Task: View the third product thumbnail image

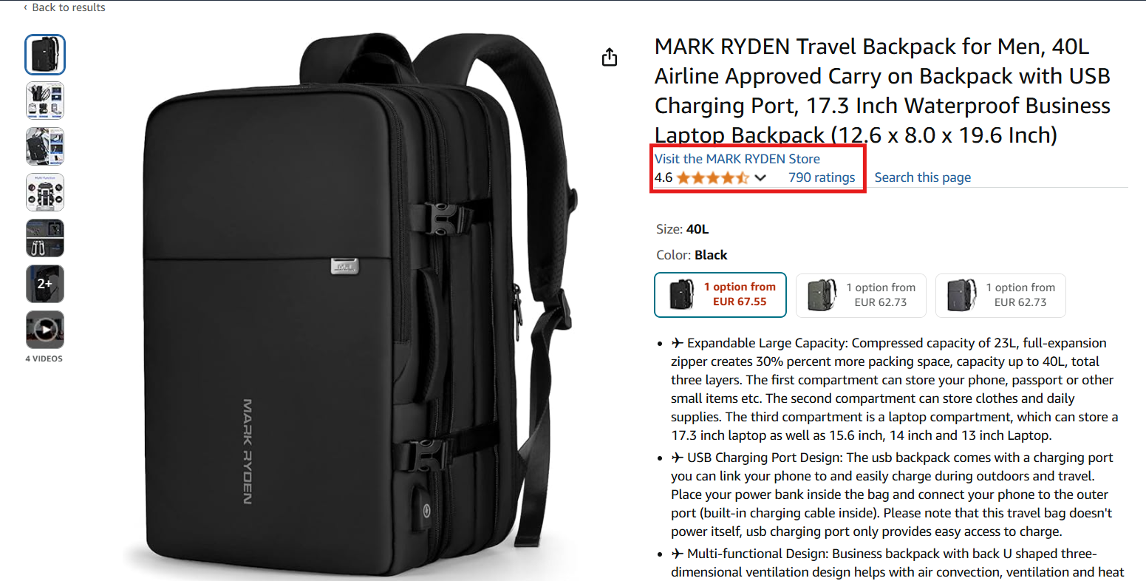Action: [x=45, y=146]
